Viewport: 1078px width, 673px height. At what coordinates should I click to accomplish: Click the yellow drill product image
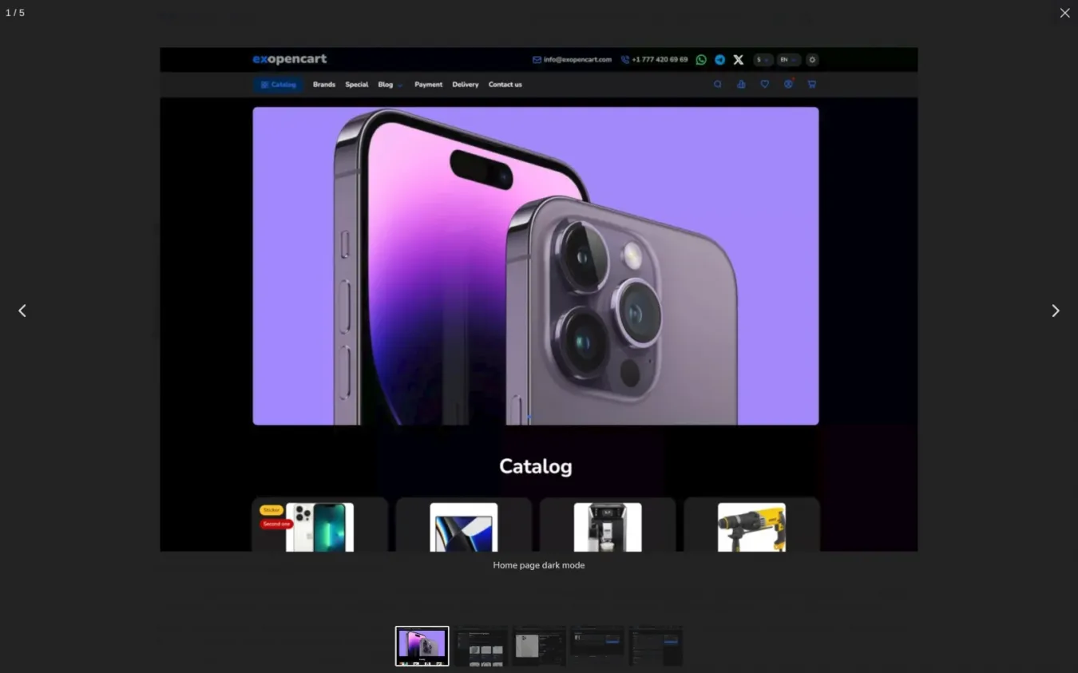pyautogui.click(x=751, y=527)
